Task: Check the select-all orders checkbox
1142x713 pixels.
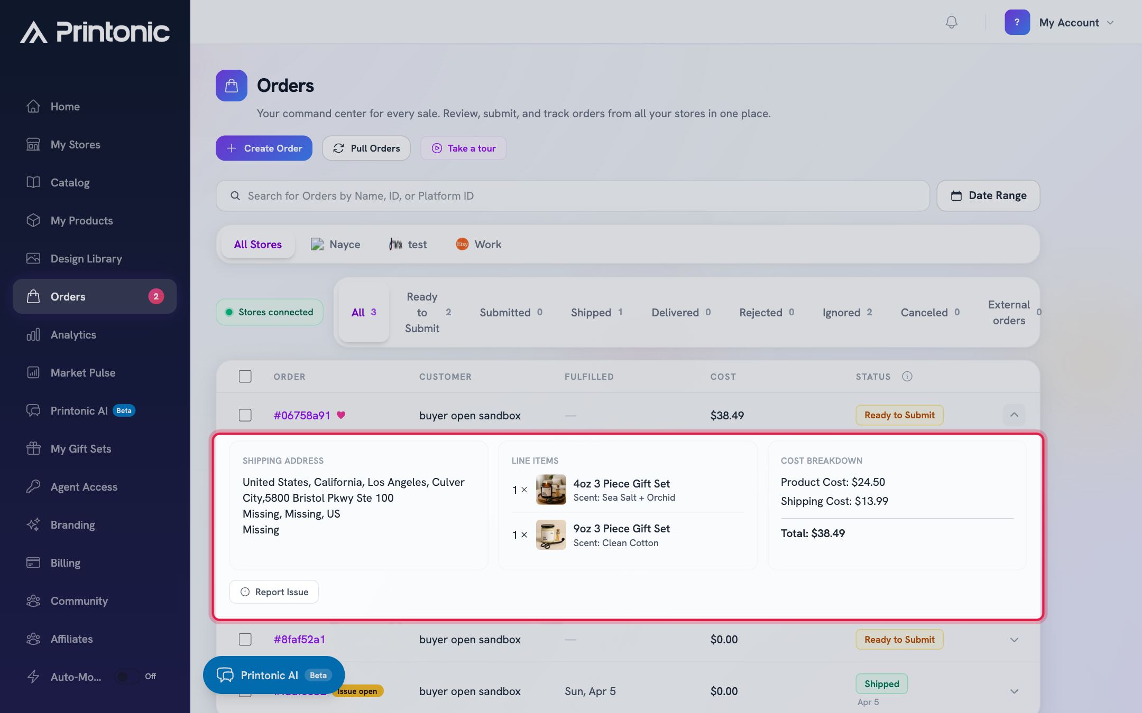Action: [245, 377]
